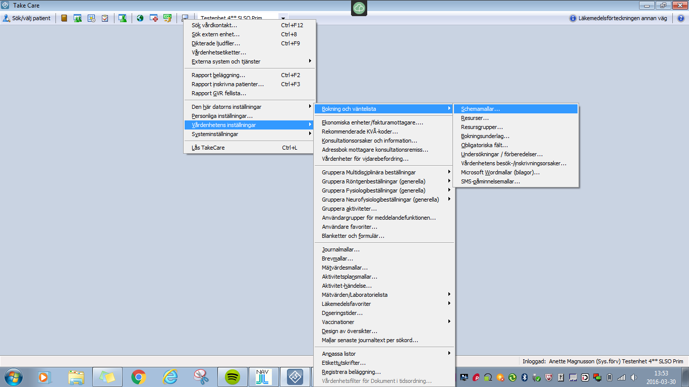The width and height of the screenshot is (689, 387).
Task: Open Sticky Notes taskbar icon
Action: 107,377
